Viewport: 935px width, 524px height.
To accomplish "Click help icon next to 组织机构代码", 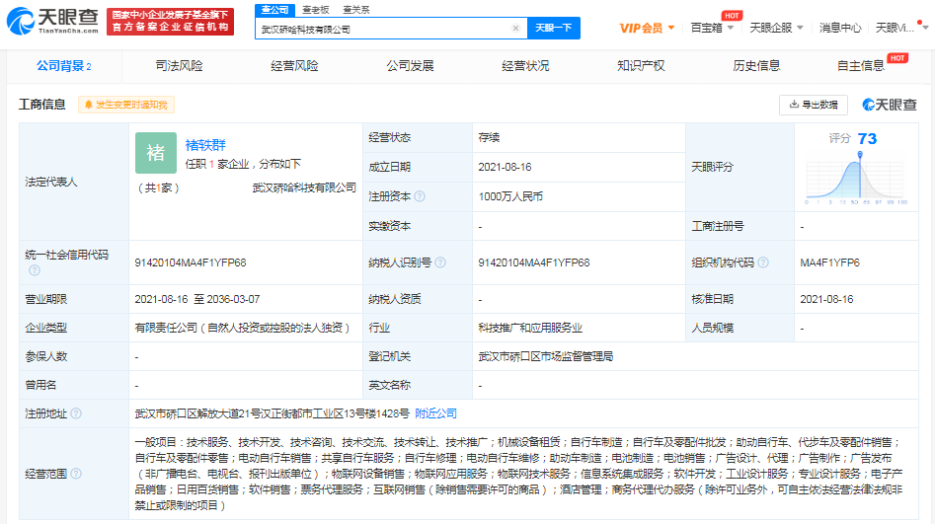I will click(x=762, y=262).
